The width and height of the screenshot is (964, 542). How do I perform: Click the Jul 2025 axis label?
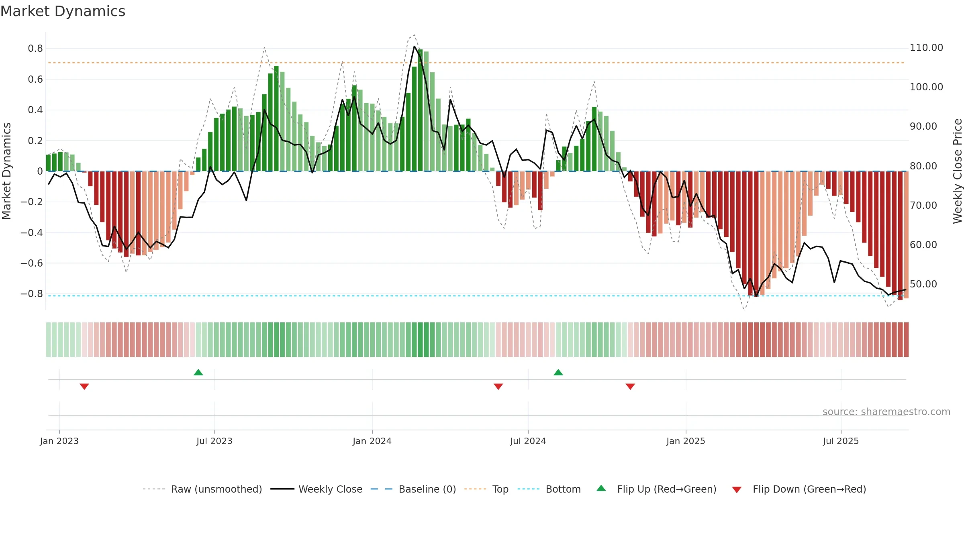[841, 441]
